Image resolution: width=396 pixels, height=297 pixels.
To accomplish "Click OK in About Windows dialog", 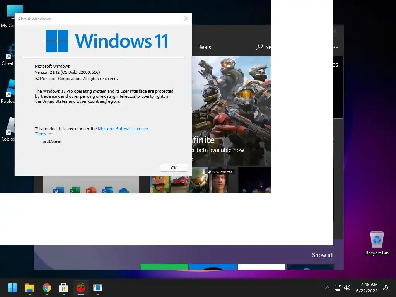I will pyautogui.click(x=174, y=168).
